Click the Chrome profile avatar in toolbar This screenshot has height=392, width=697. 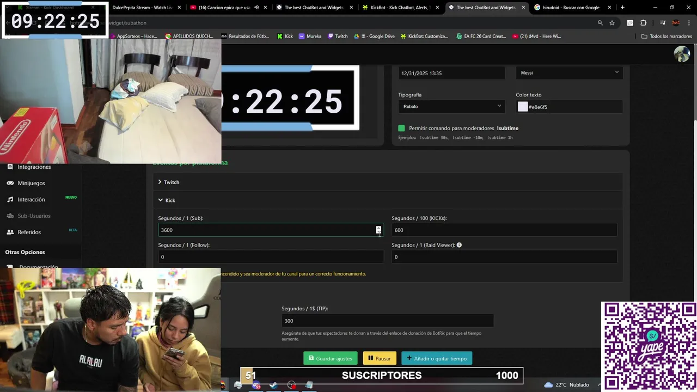(676, 23)
